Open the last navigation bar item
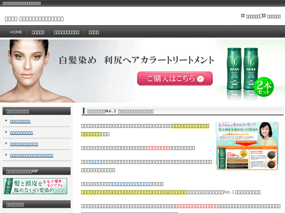 [x=94, y=32]
